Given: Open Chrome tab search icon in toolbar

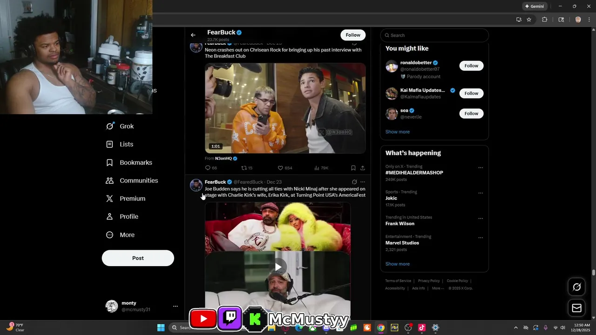Looking at the screenshot, I should (x=561, y=20).
